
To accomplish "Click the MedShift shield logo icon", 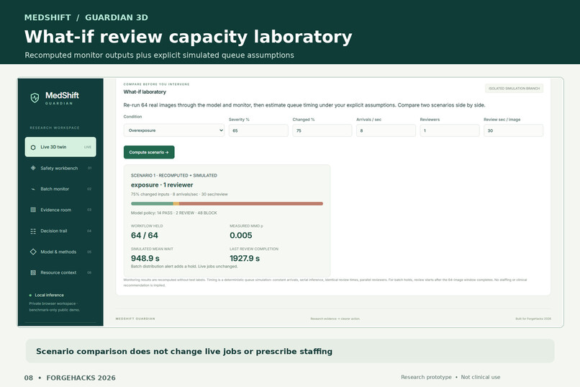I will pyautogui.click(x=35, y=98).
